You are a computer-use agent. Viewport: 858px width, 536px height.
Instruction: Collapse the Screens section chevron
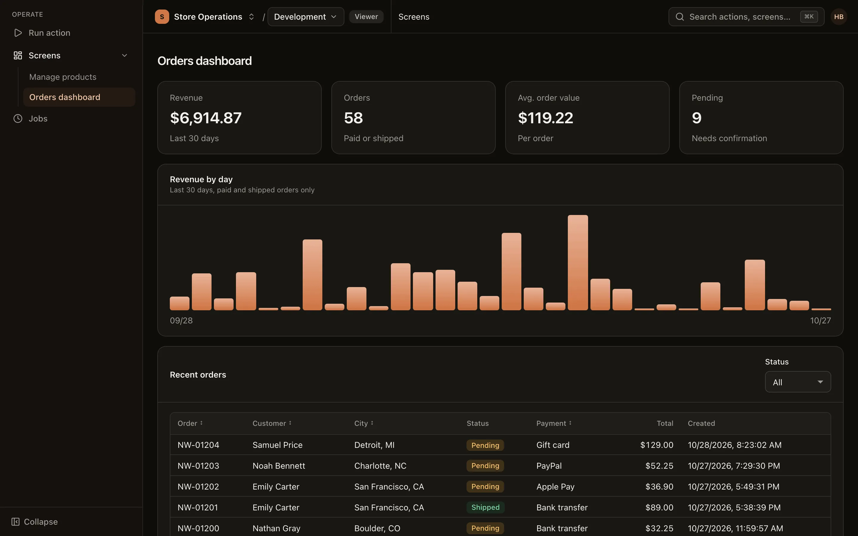click(125, 55)
